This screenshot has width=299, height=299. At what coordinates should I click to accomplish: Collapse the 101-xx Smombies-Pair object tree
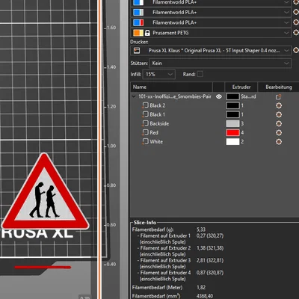click(x=134, y=96)
